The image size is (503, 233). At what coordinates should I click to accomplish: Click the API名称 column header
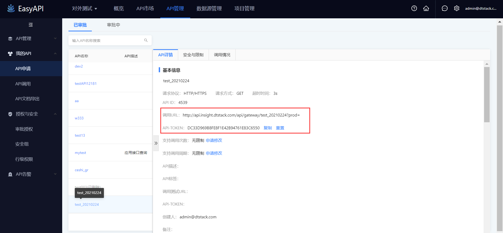coord(81,56)
